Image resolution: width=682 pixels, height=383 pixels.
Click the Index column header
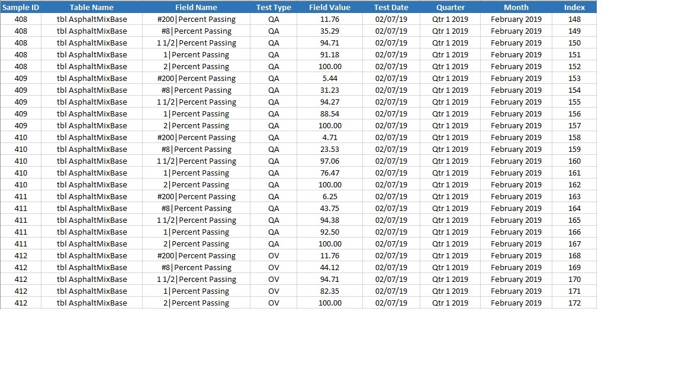575,7
